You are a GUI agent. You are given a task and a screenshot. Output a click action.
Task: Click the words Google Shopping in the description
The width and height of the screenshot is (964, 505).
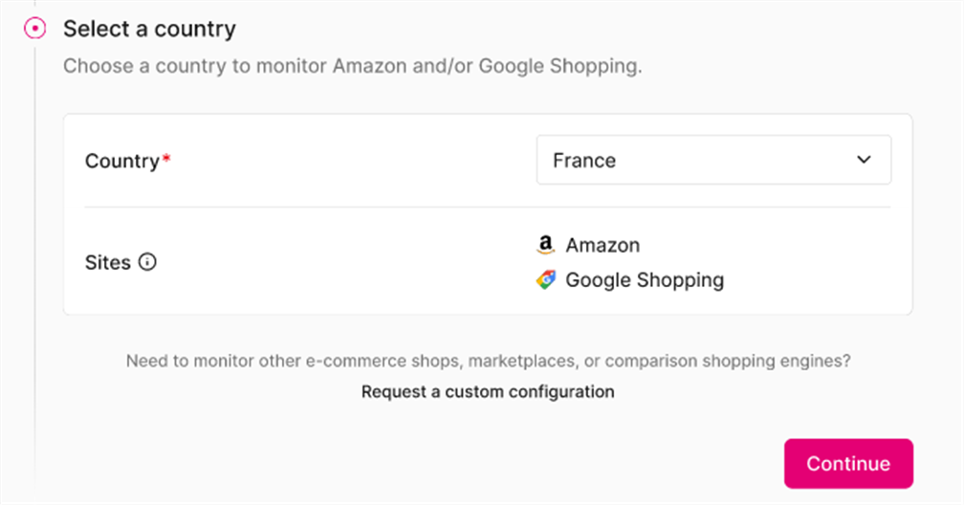[x=559, y=67]
